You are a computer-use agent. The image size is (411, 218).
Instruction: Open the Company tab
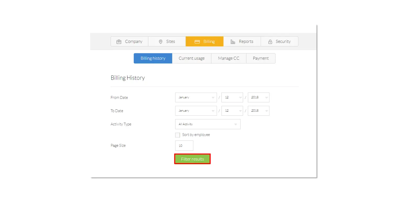(129, 41)
